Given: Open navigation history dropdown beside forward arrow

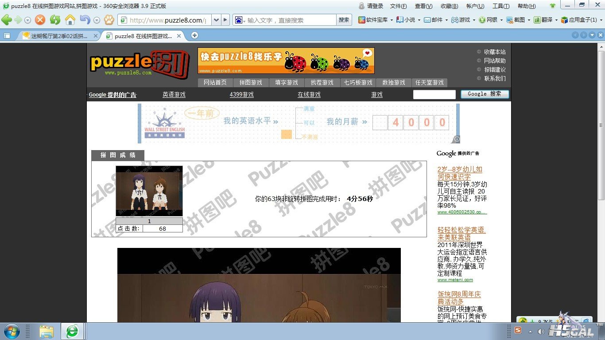Looking at the screenshot, I should (x=27, y=20).
